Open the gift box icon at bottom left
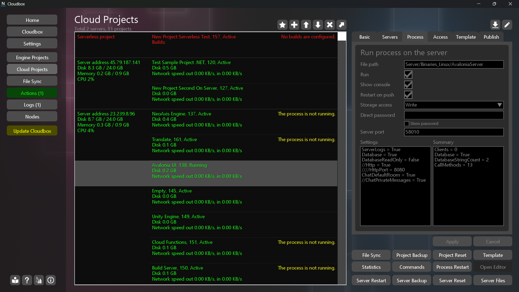Screen dimensions: 519x292 click(x=15, y=280)
